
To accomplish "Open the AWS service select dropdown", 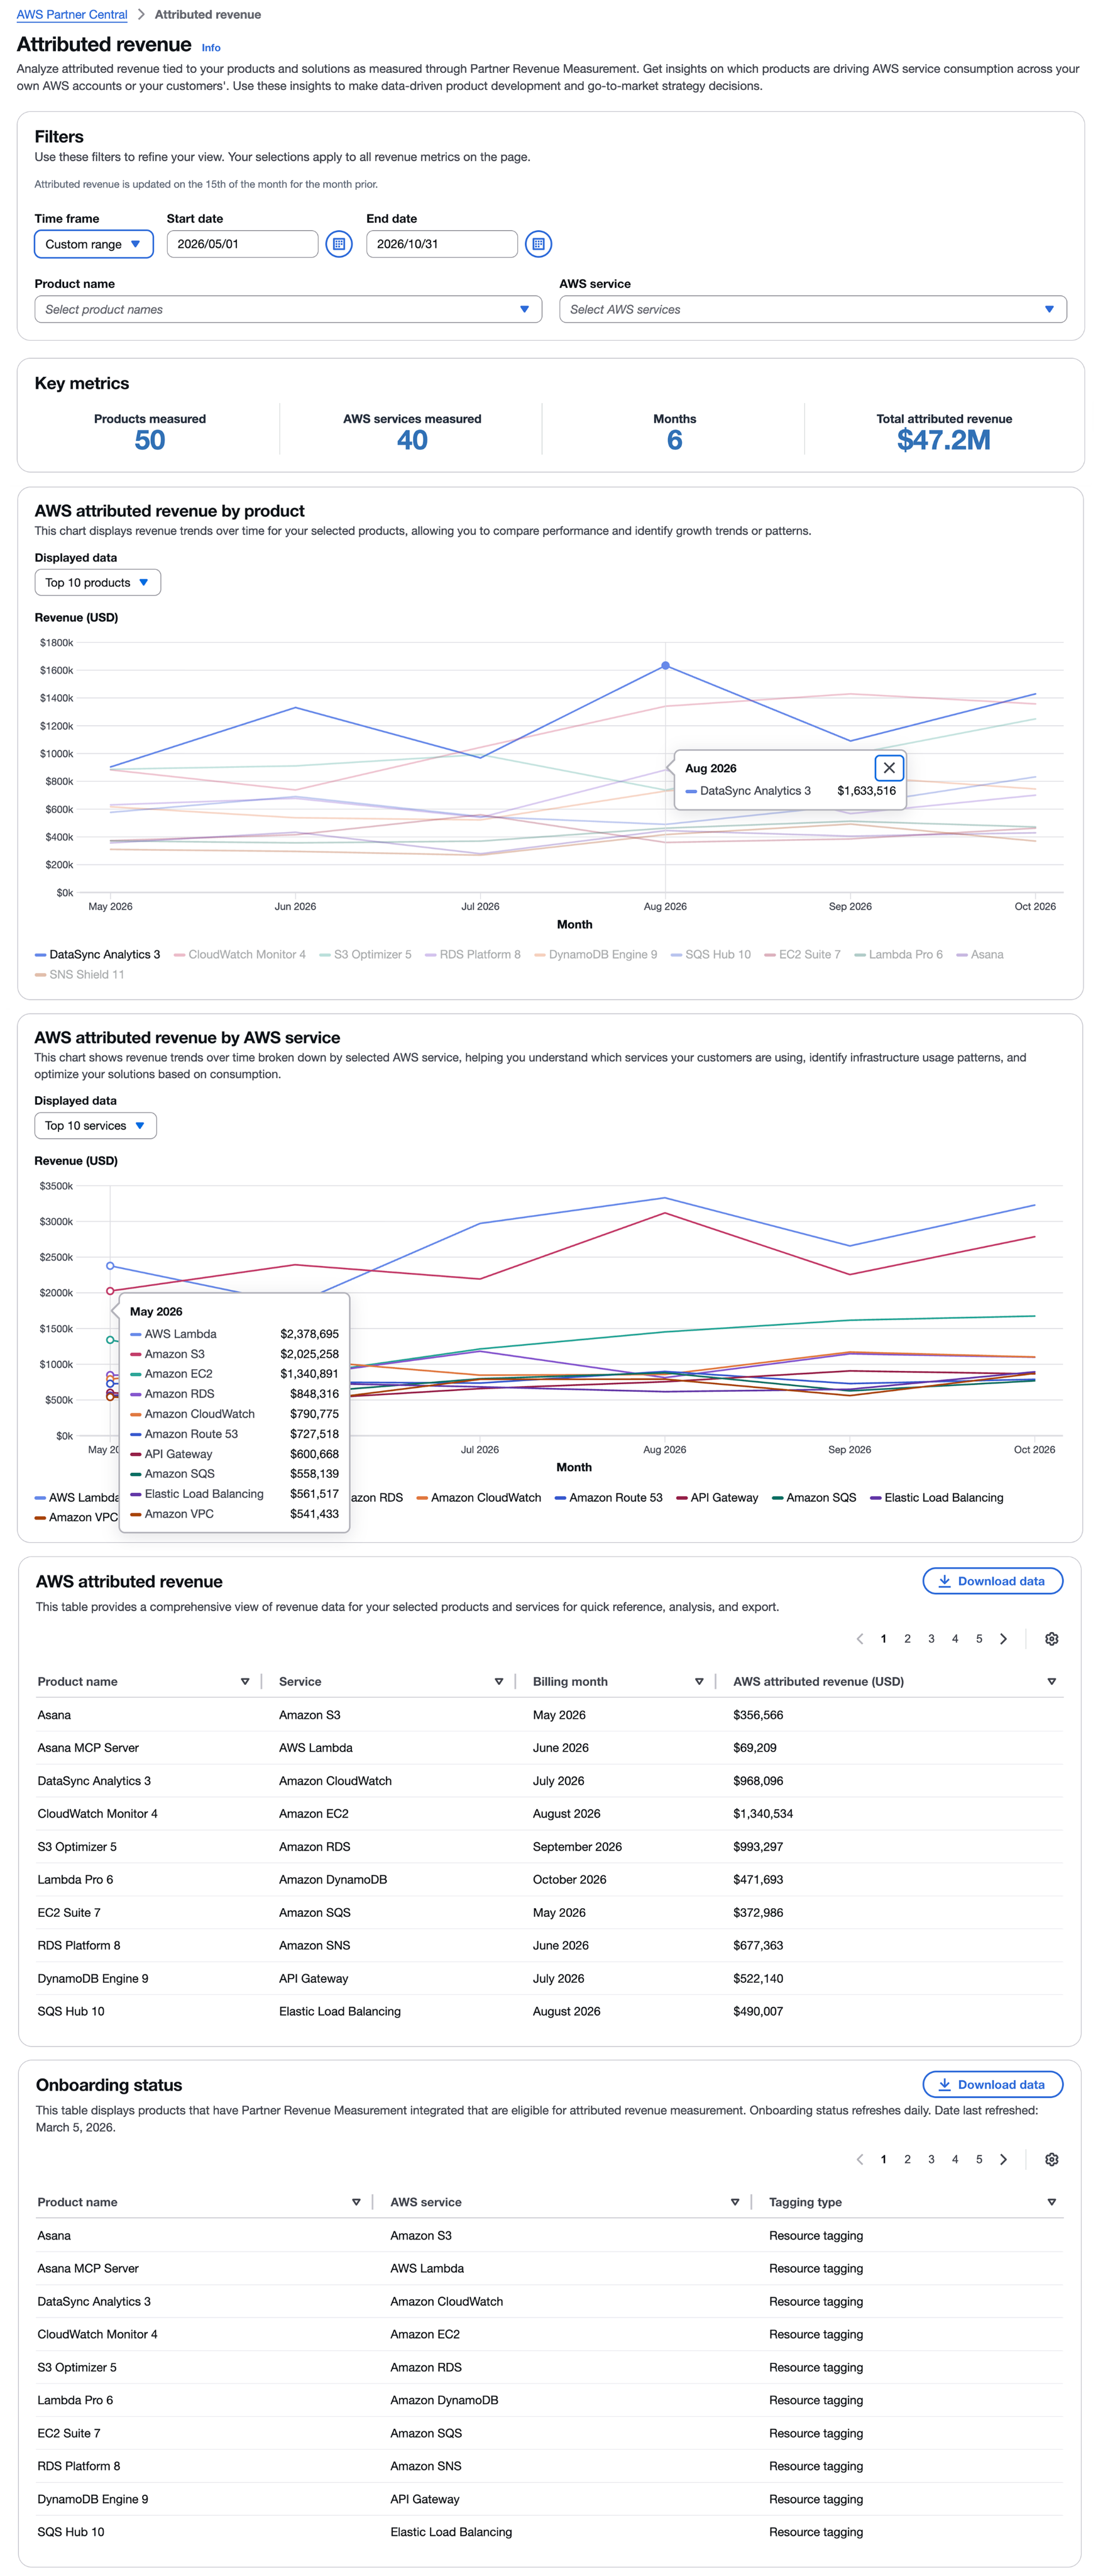I will pyautogui.click(x=812, y=309).
